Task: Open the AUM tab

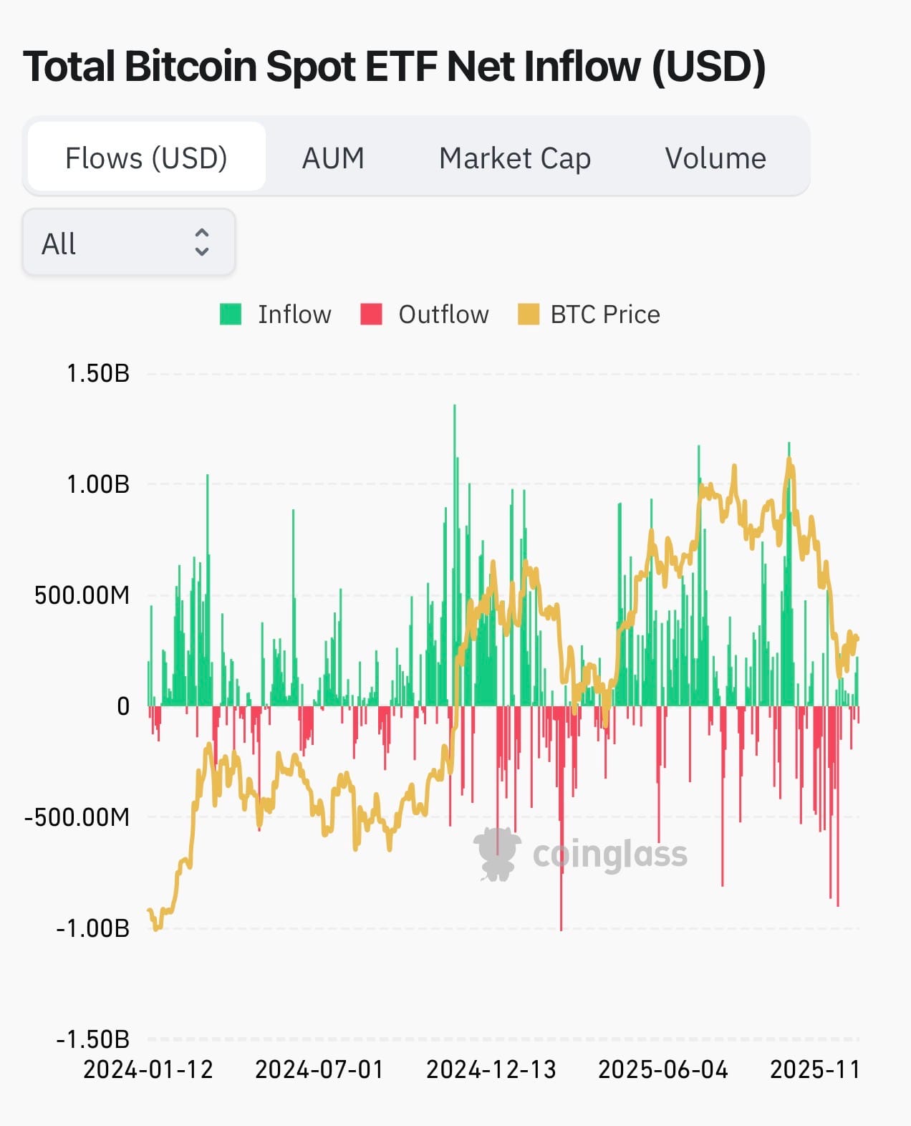Action: coord(333,158)
